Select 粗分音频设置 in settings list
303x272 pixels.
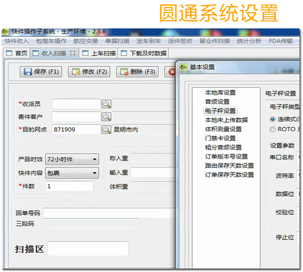point(223,147)
